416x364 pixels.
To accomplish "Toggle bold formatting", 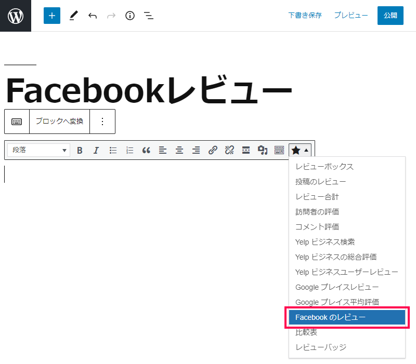I will coord(80,150).
